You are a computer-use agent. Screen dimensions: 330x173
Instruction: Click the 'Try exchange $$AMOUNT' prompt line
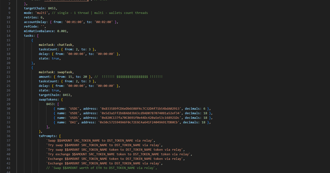coord(119,154)
